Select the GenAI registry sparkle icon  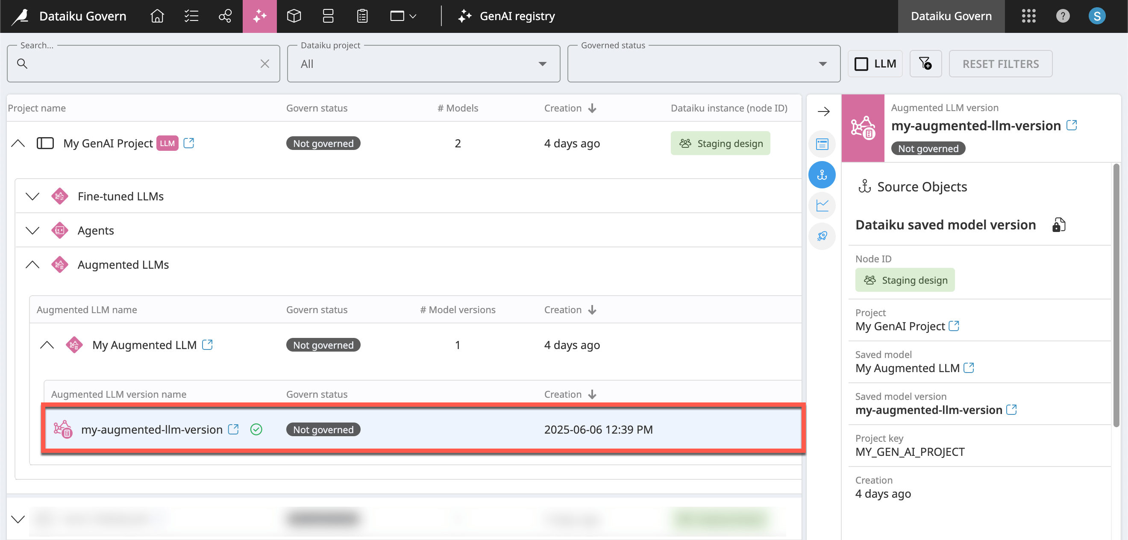(260, 16)
